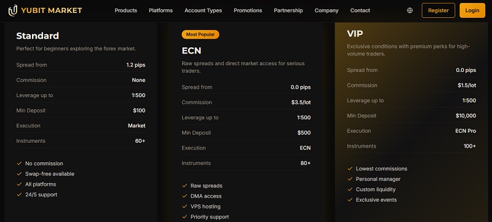This screenshot has height=222, width=492.
Task: Click checkmark icon beside Custom liquidity
Action: [x=350, y=189]
